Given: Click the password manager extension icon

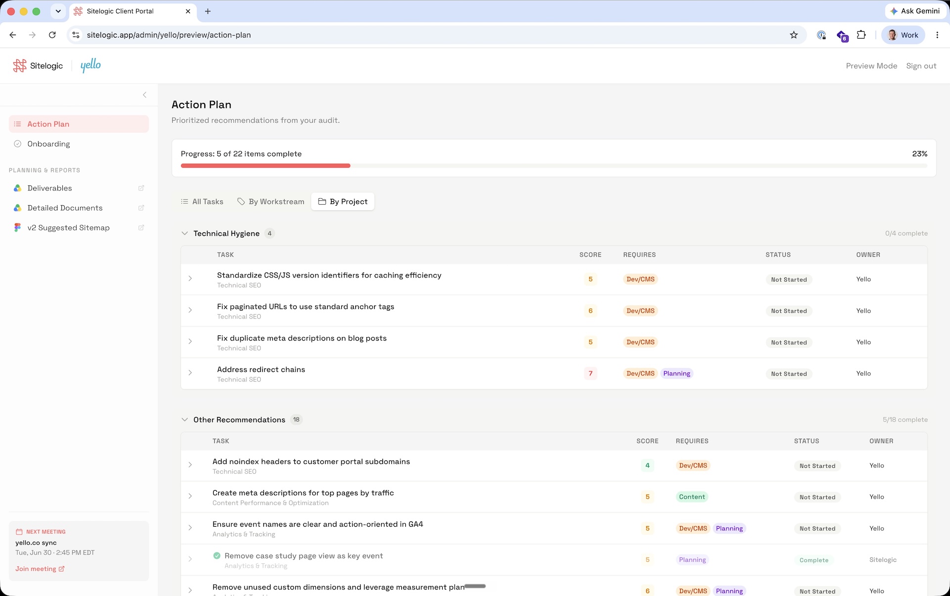Looking at the screenshot, I should pos(821,35).
